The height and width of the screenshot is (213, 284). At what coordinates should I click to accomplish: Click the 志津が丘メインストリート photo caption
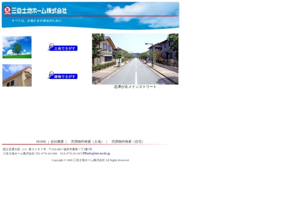[135, 87]
